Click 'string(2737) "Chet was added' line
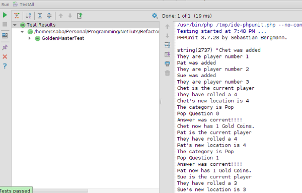Viewport: 302px width, 193px height. (x=219, y=50)
